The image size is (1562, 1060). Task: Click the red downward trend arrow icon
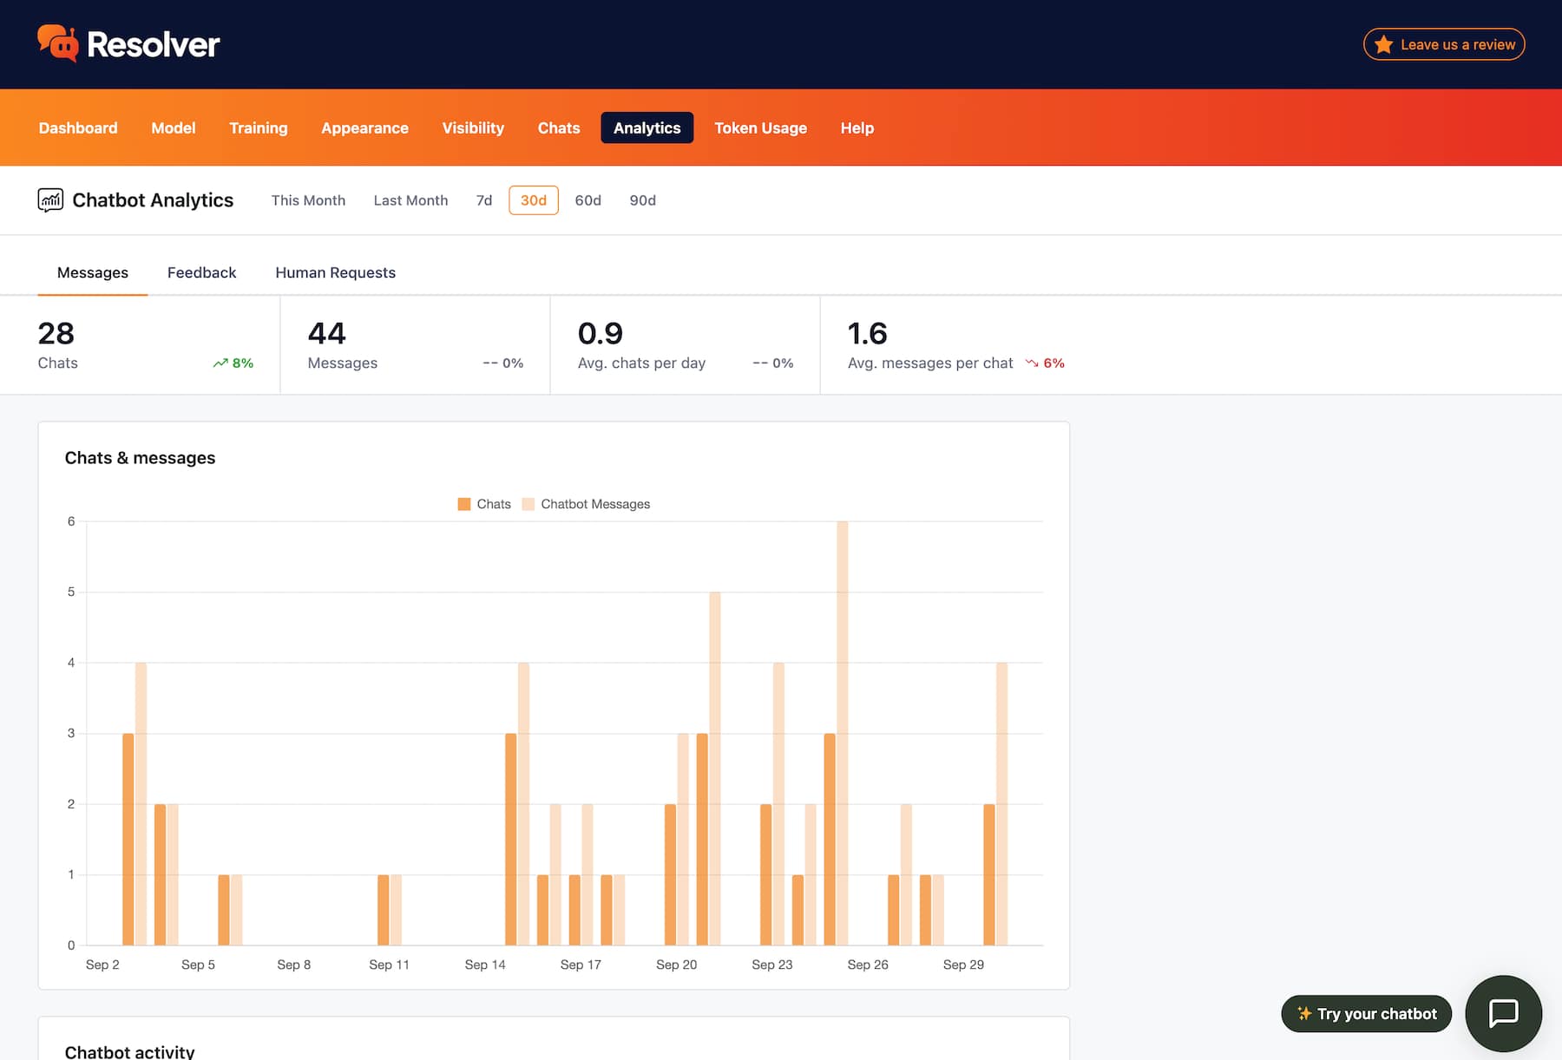1032,363
